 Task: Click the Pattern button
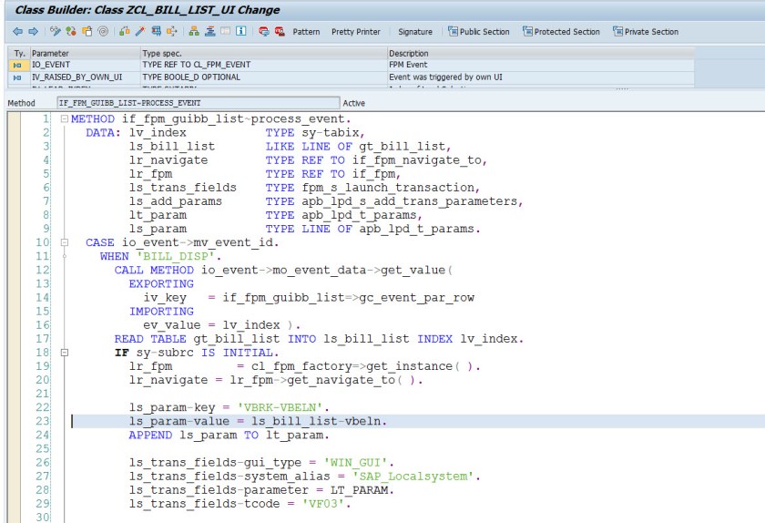click(306, 32)
